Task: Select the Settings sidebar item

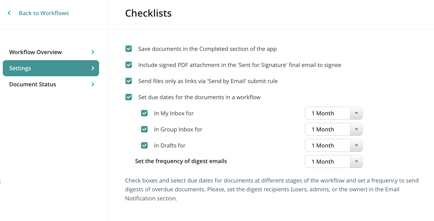Action: [20, 68]
